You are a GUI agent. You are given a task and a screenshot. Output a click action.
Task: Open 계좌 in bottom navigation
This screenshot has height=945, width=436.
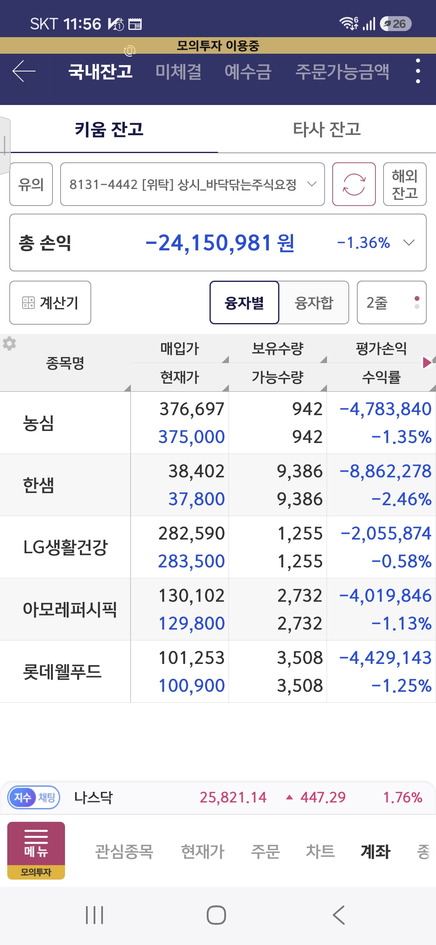(375, 851)
